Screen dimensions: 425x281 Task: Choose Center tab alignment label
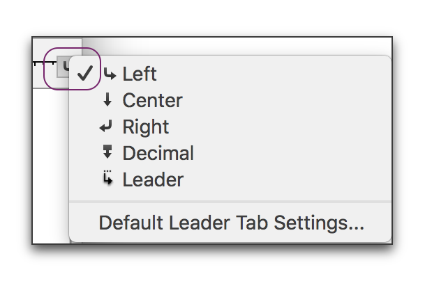[153, 100]
